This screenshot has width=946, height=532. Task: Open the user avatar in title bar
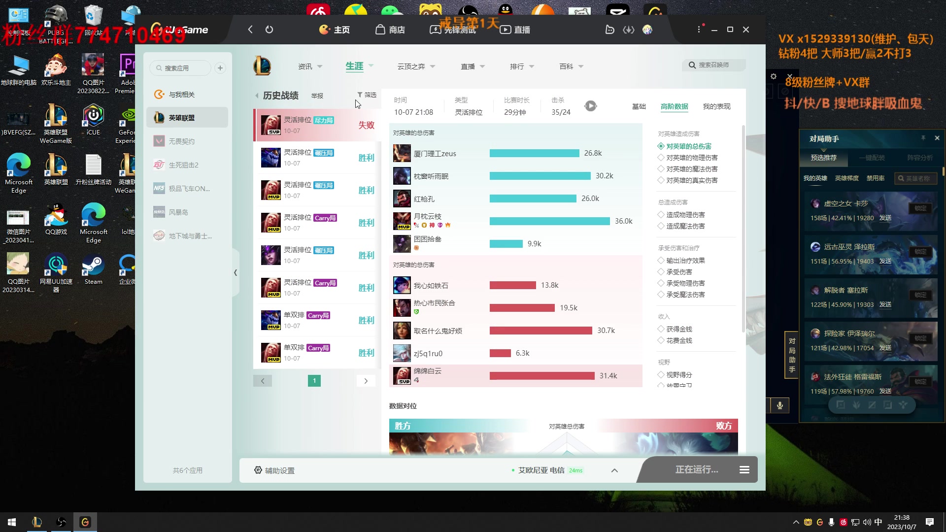(647, 30)
